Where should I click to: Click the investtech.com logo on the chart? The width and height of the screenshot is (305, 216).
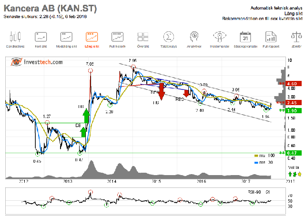coord(37,62)
